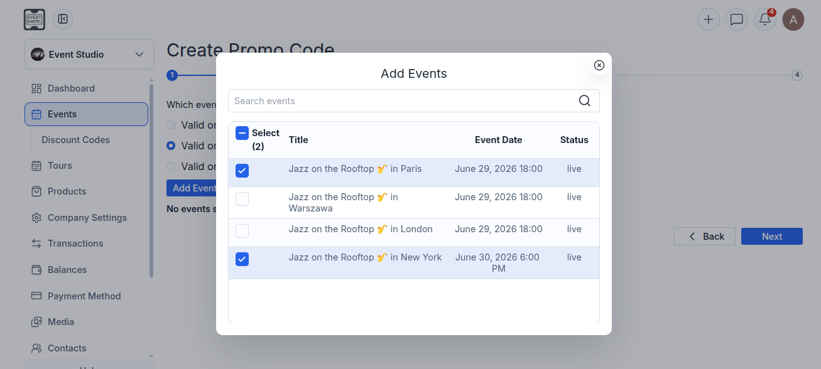Click the Add Events button
The image size is (821, 369).
pyautogui.click(x=192, y=188)
